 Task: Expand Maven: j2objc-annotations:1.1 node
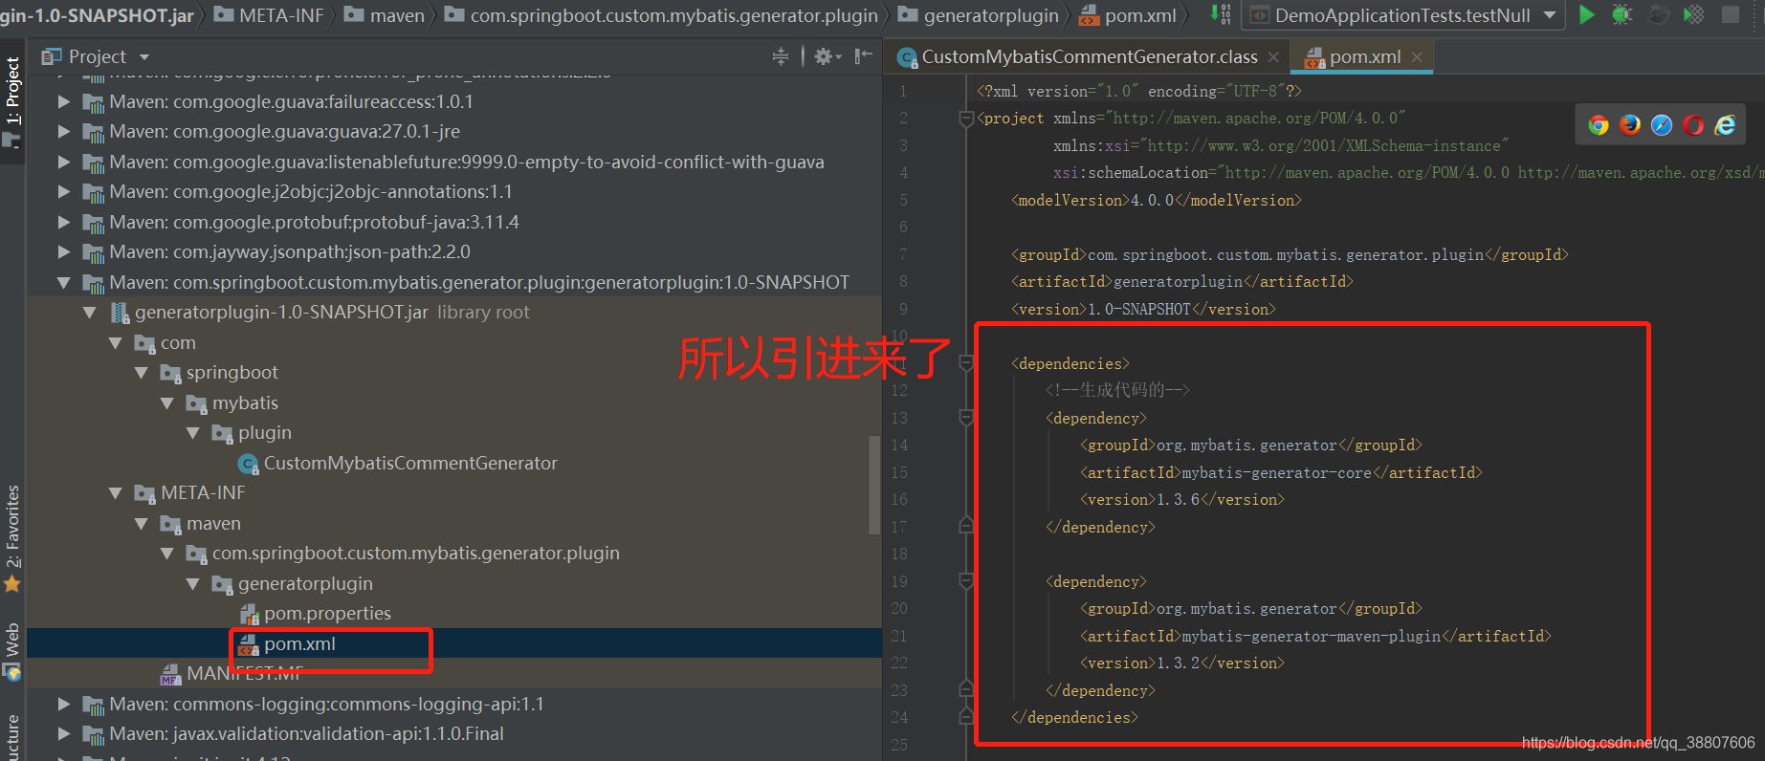pos(63,191)
